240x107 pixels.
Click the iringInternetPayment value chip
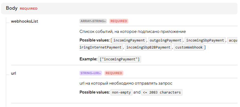tap(101, 47)
